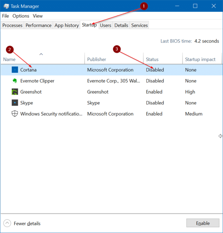Click the Greenshot publisher cell
Image resolution: width=223 pixels, height=233 pixels.
click(98, 92)
